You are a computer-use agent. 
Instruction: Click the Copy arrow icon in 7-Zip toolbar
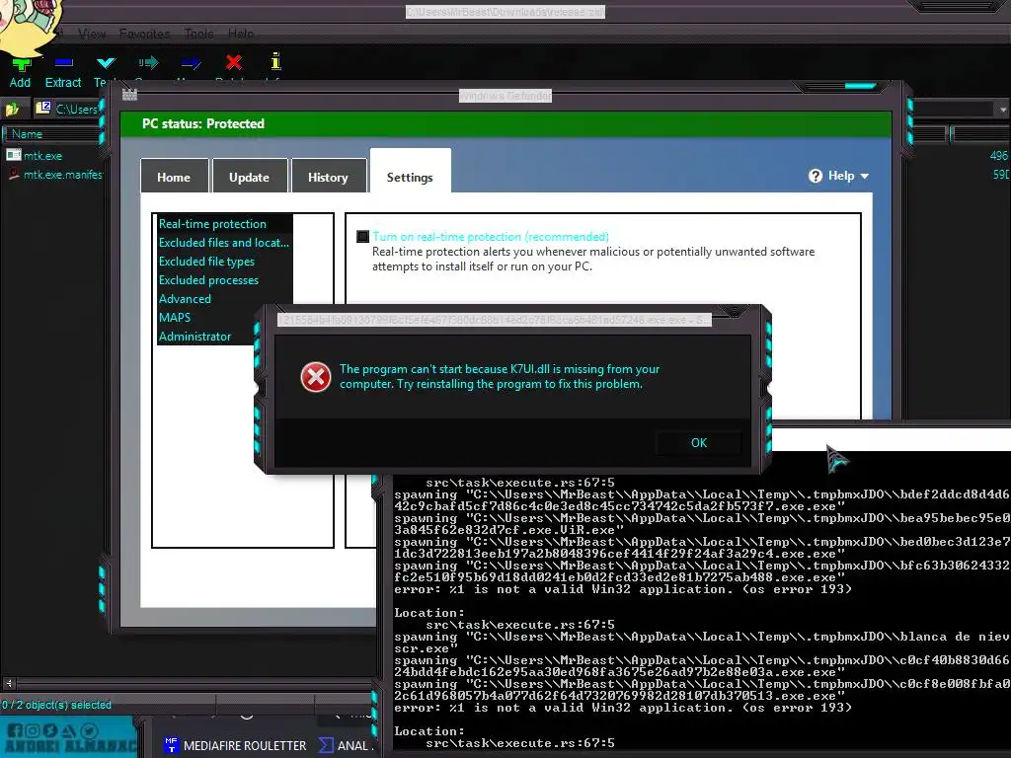[148, 62]
